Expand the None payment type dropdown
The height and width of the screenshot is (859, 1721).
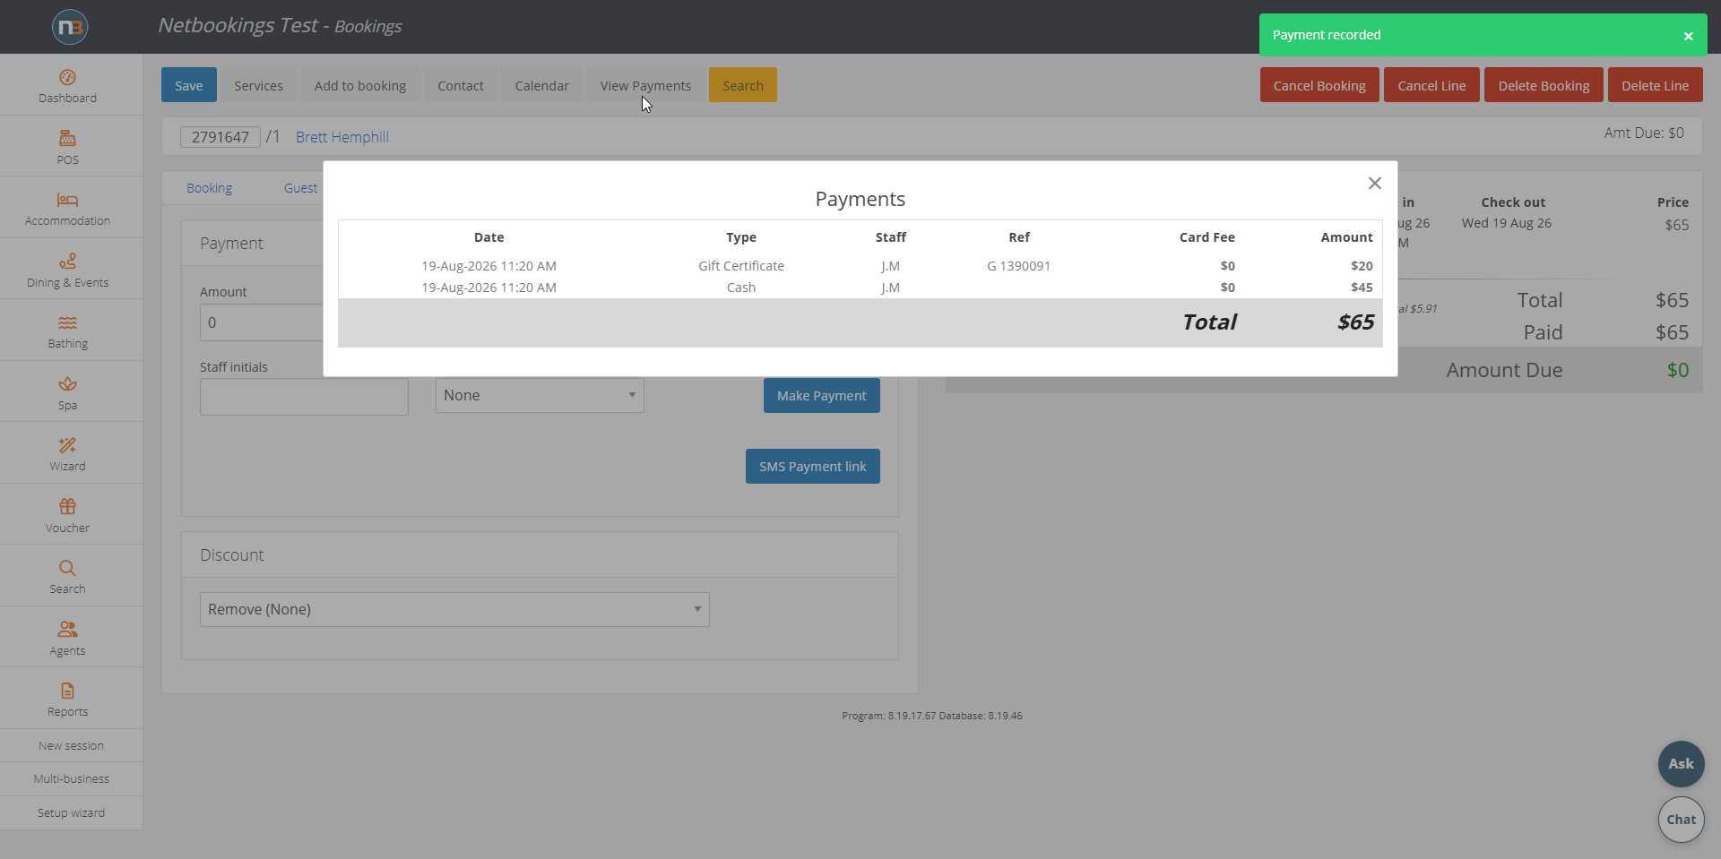540,395
